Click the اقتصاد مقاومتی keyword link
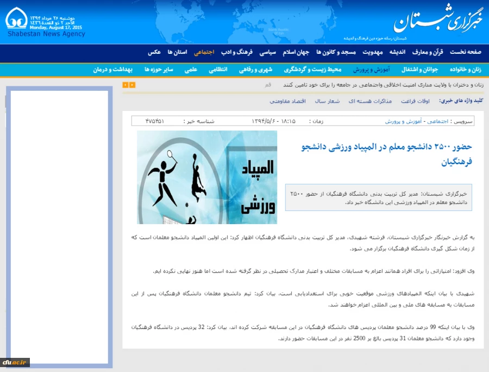 (x=287, y=101)
